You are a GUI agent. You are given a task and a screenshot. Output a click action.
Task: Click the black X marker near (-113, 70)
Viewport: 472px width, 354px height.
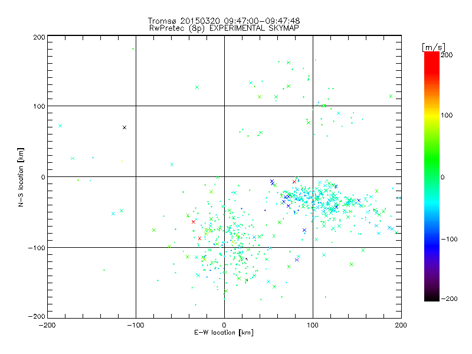pos(124,127)
